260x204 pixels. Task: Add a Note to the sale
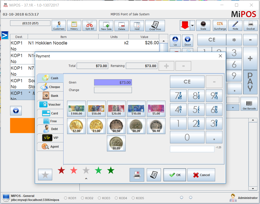pos(235,25)
